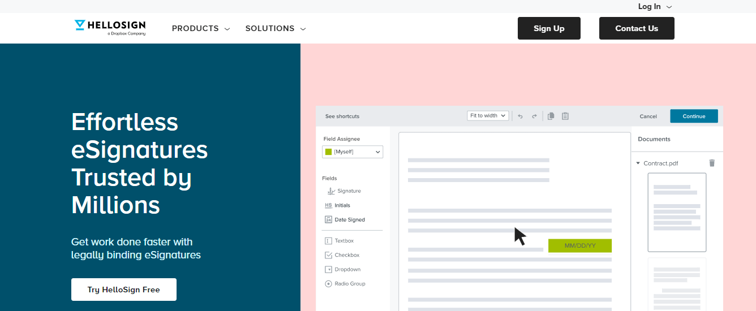Click the Products chevron arrow

227,29
